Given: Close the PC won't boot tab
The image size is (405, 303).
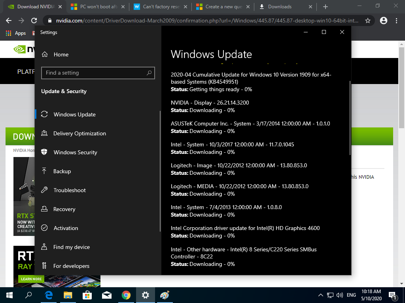Looking at the screenshot, I should point(123,7).
